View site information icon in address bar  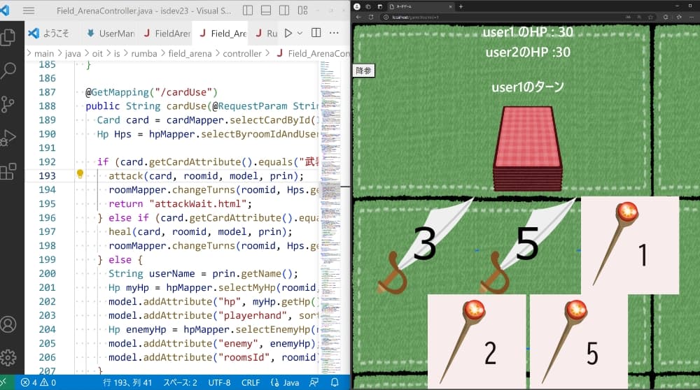(x=386, y=17)
